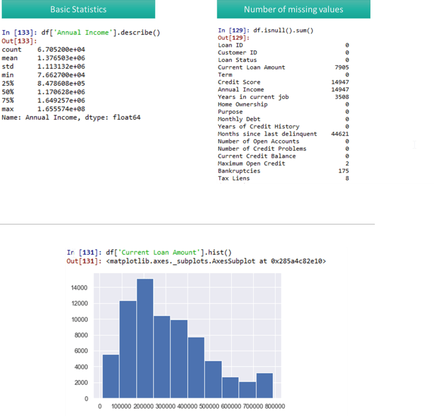Click the Current Loan Amount missing count 7905
Viewport: 434px width, 416px height.
tap(342, 67)
